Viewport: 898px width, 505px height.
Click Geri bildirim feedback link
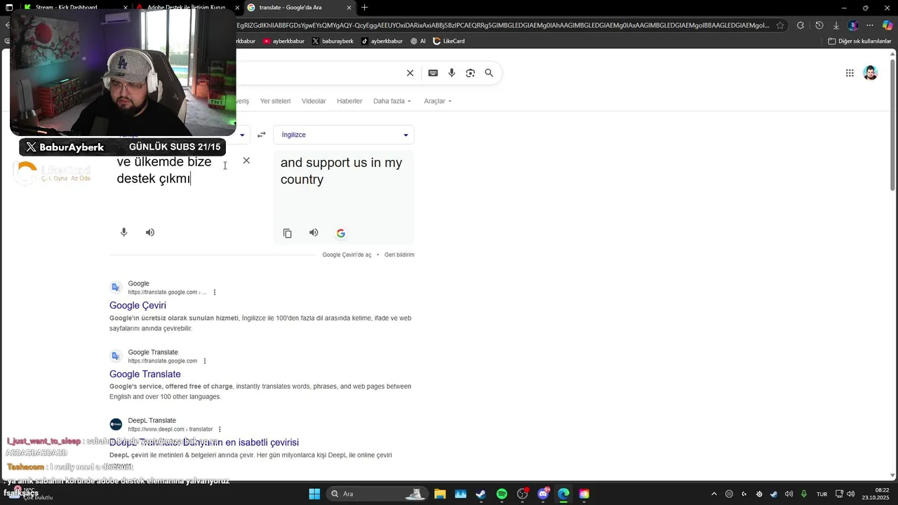pos(399,255)
